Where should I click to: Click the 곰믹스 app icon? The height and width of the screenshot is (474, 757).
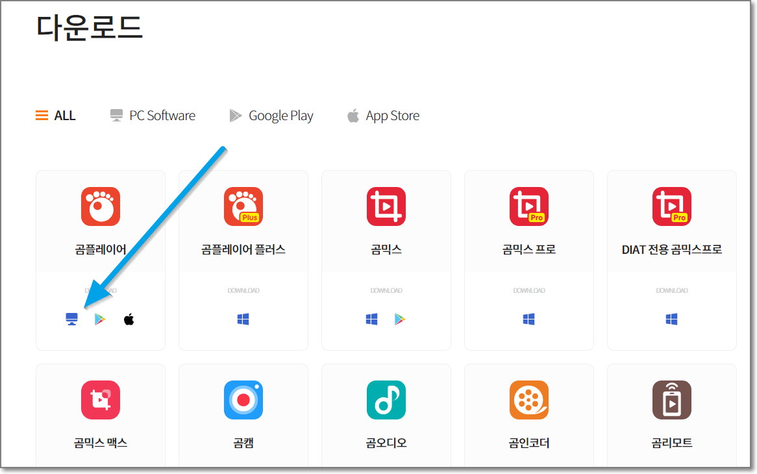tap(386, 206)
